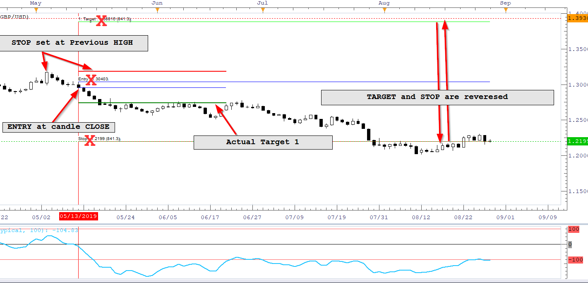Click the red -100 indicator level tag

click(x=575, y=260)
